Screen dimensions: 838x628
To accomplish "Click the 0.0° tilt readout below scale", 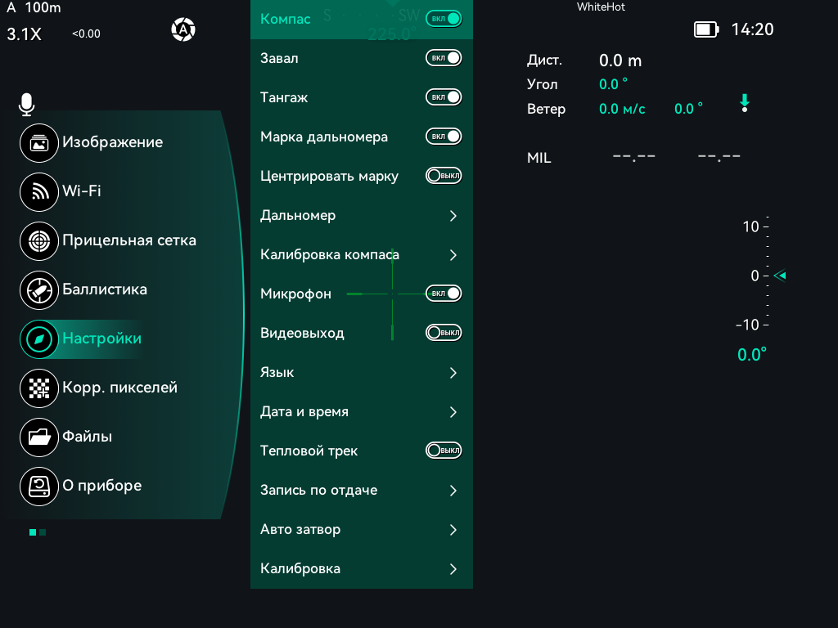I will [x=752, y=355].
